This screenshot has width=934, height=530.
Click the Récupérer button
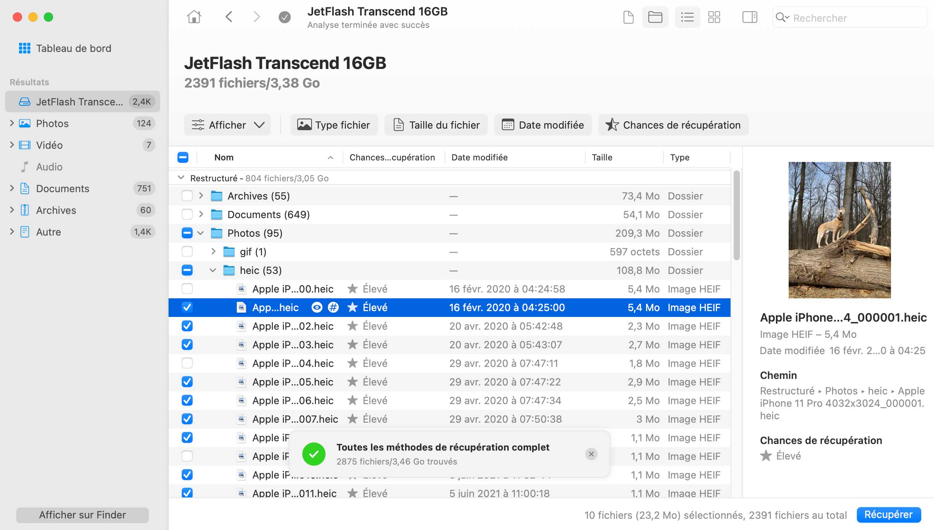(888, 515)
